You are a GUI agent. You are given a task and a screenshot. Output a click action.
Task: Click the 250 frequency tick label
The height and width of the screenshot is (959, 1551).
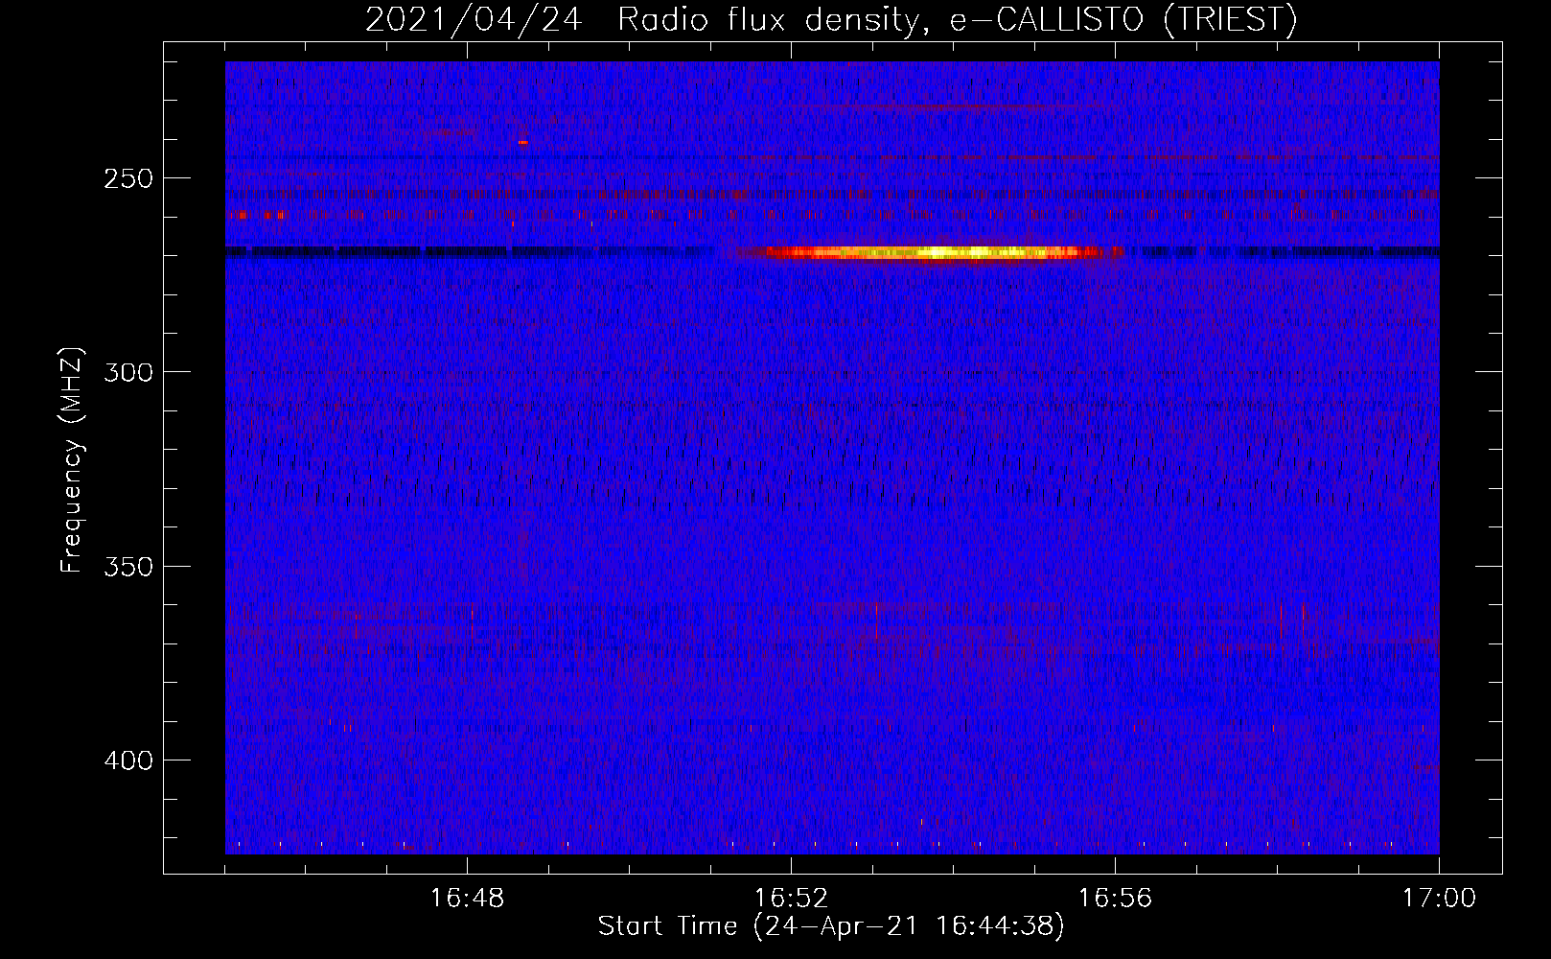[x=127, y=178]
